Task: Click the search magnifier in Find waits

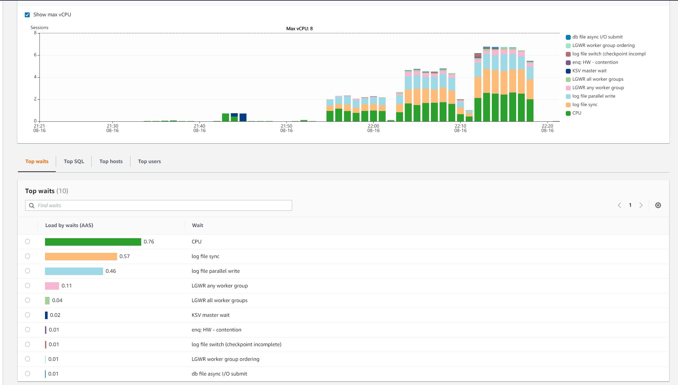Action: 32,205
